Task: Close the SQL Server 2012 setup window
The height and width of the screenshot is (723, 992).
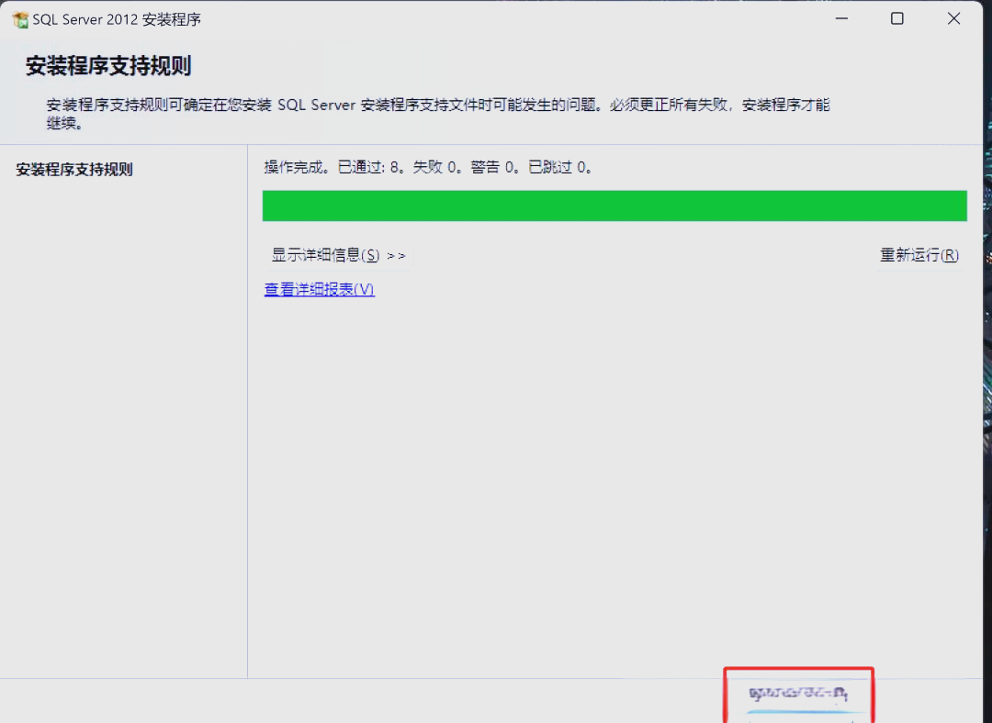Action: coord(953,19)
